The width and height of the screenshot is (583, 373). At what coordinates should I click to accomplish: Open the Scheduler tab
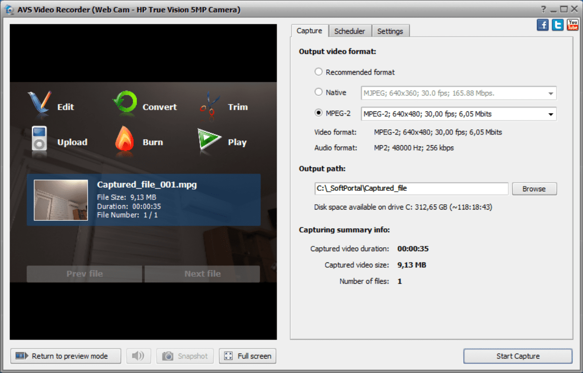pos(350,31)
